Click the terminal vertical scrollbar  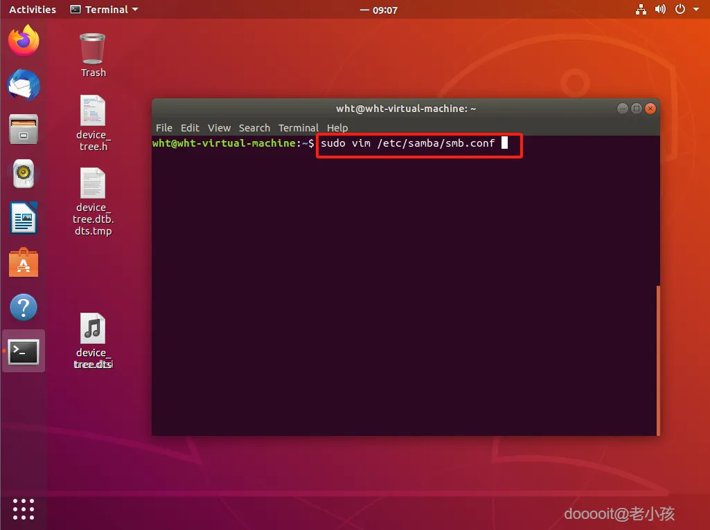(x=658, y=360)
